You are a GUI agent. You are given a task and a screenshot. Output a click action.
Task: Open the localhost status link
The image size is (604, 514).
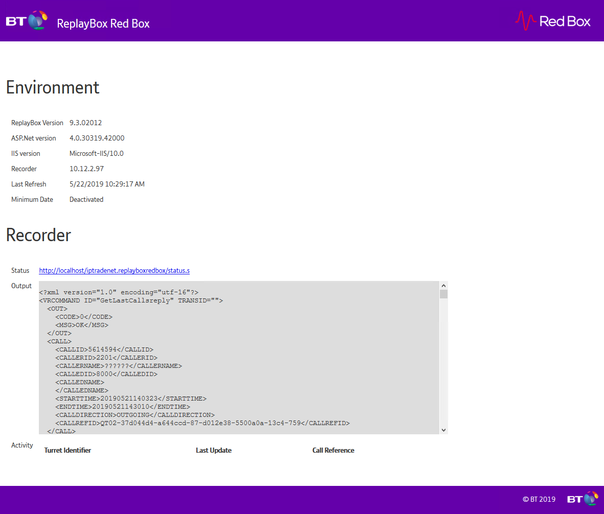[x=114, y=271]
